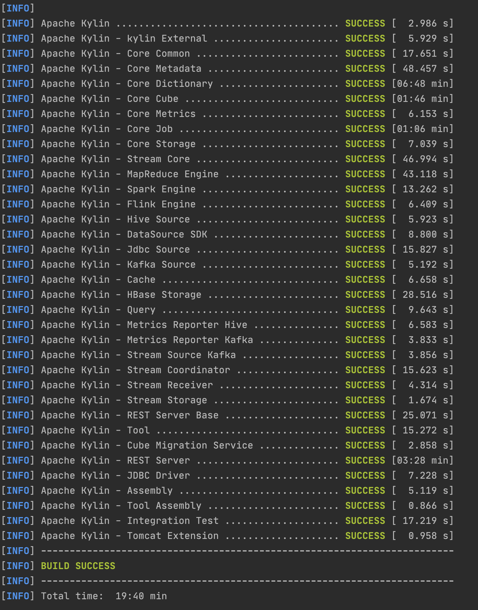Click SUCCESS status on Core Dictionary row

click(x=365, y=84)
